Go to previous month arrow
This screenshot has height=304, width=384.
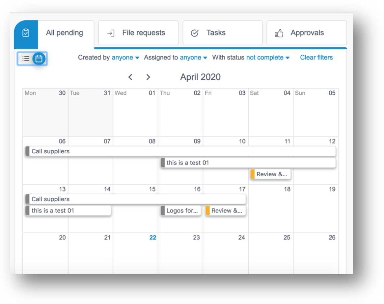point(130,77)
